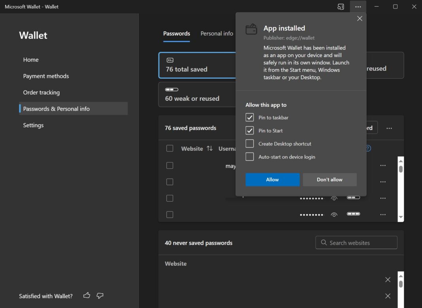Click the Allow button

click(x=272, y=180)
